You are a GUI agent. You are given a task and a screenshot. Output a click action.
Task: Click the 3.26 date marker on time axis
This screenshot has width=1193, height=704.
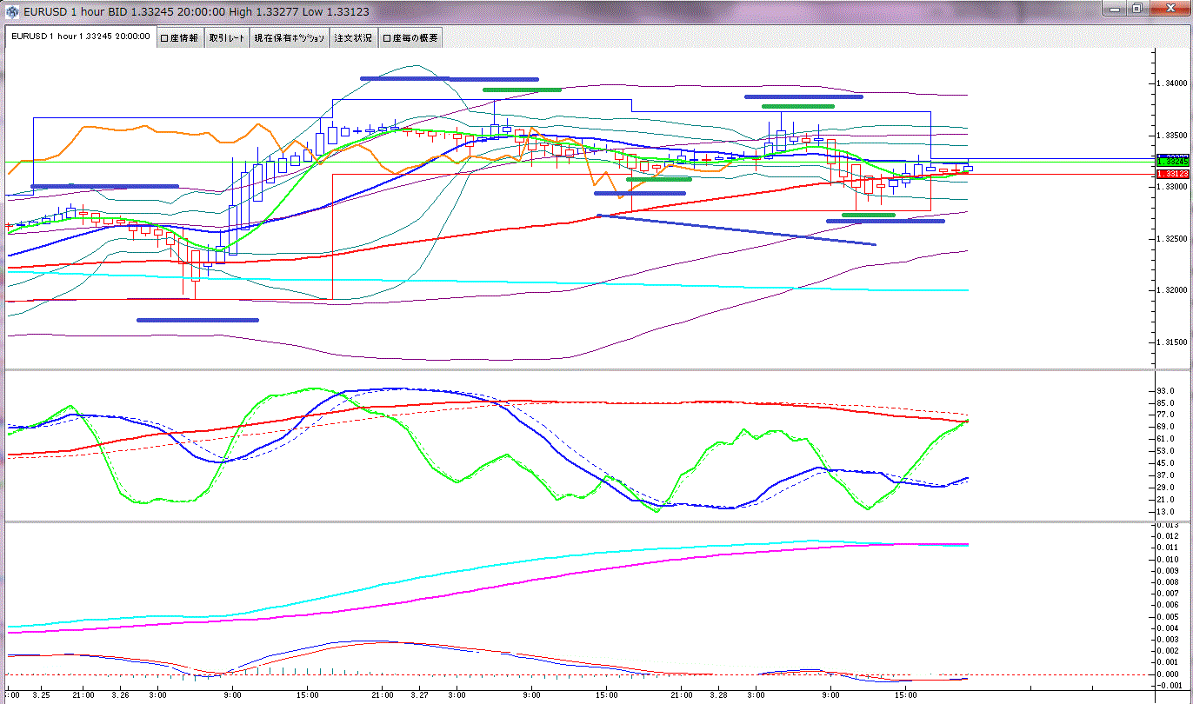click(120, 695)
